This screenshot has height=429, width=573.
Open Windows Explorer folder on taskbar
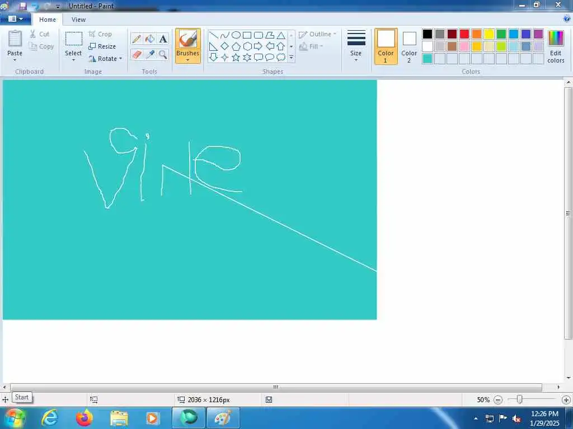click(x=119, y=418)
